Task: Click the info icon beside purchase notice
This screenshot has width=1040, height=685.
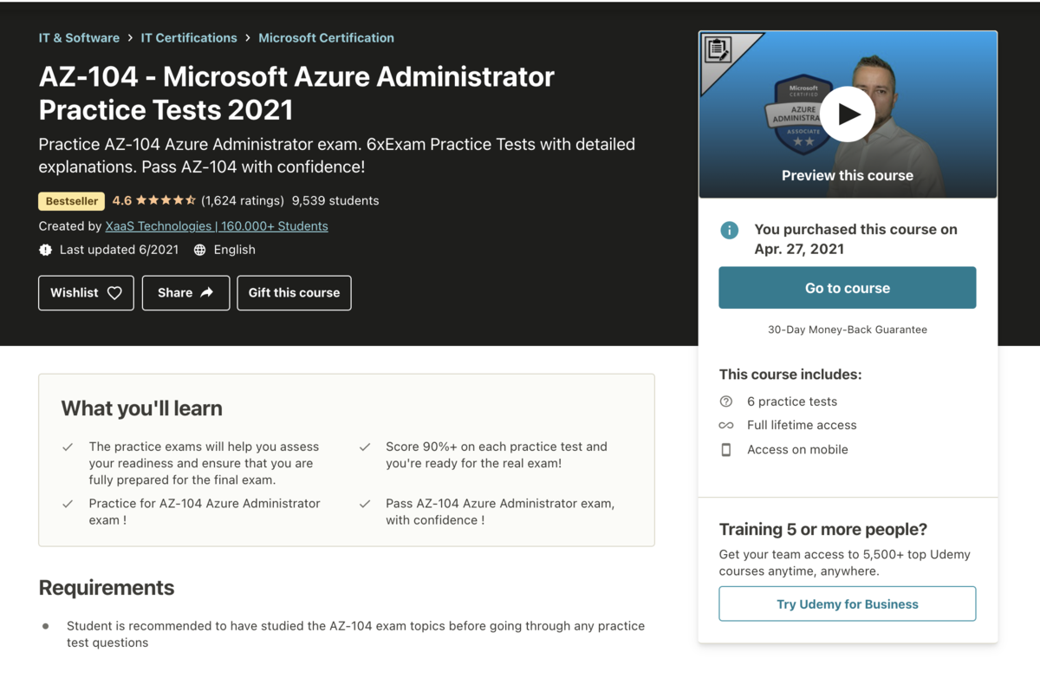Action: (730, 230)
